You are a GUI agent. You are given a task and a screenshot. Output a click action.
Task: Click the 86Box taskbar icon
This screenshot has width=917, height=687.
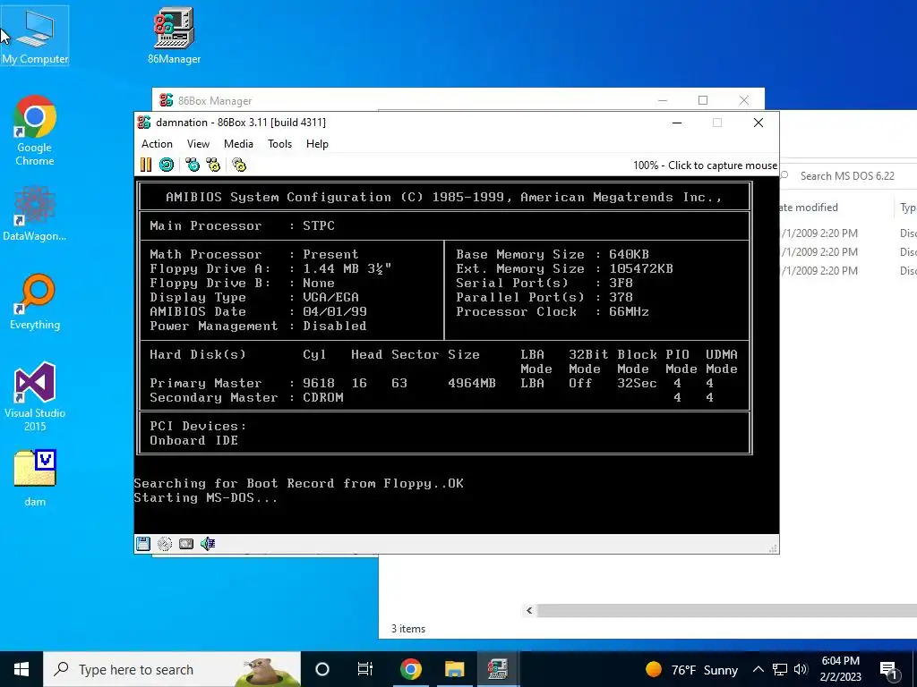[x=498, y=669]
